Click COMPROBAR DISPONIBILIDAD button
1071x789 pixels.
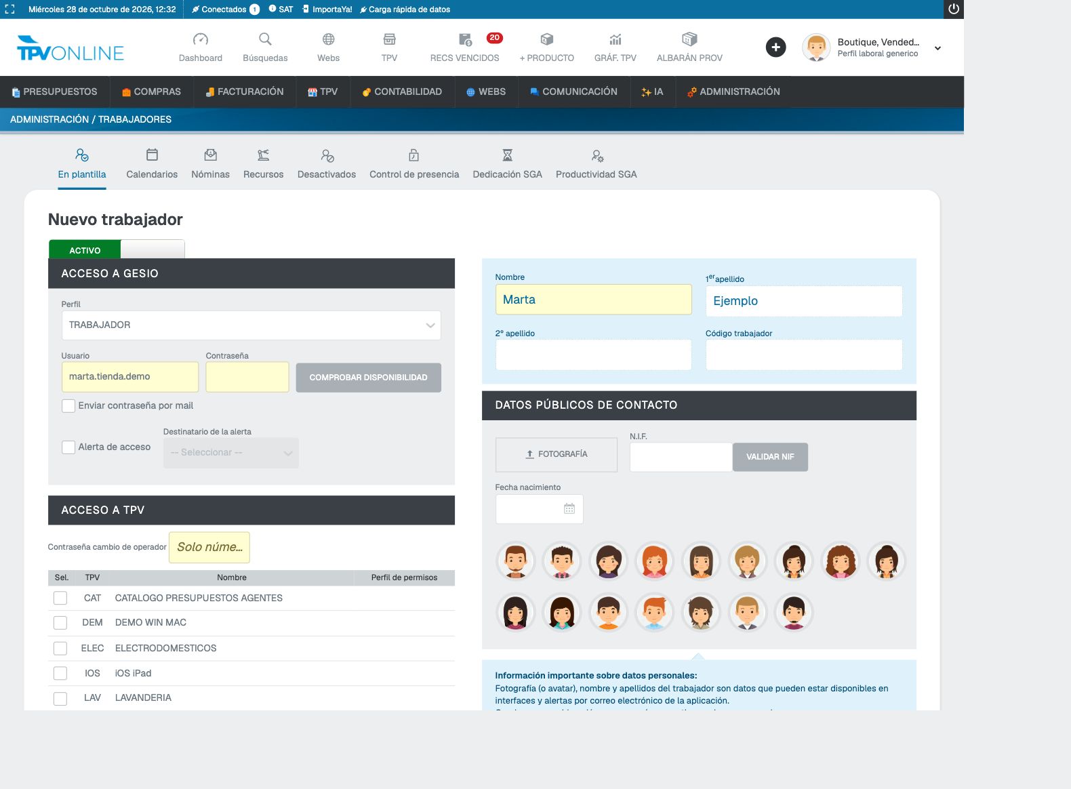coord(369,378)
